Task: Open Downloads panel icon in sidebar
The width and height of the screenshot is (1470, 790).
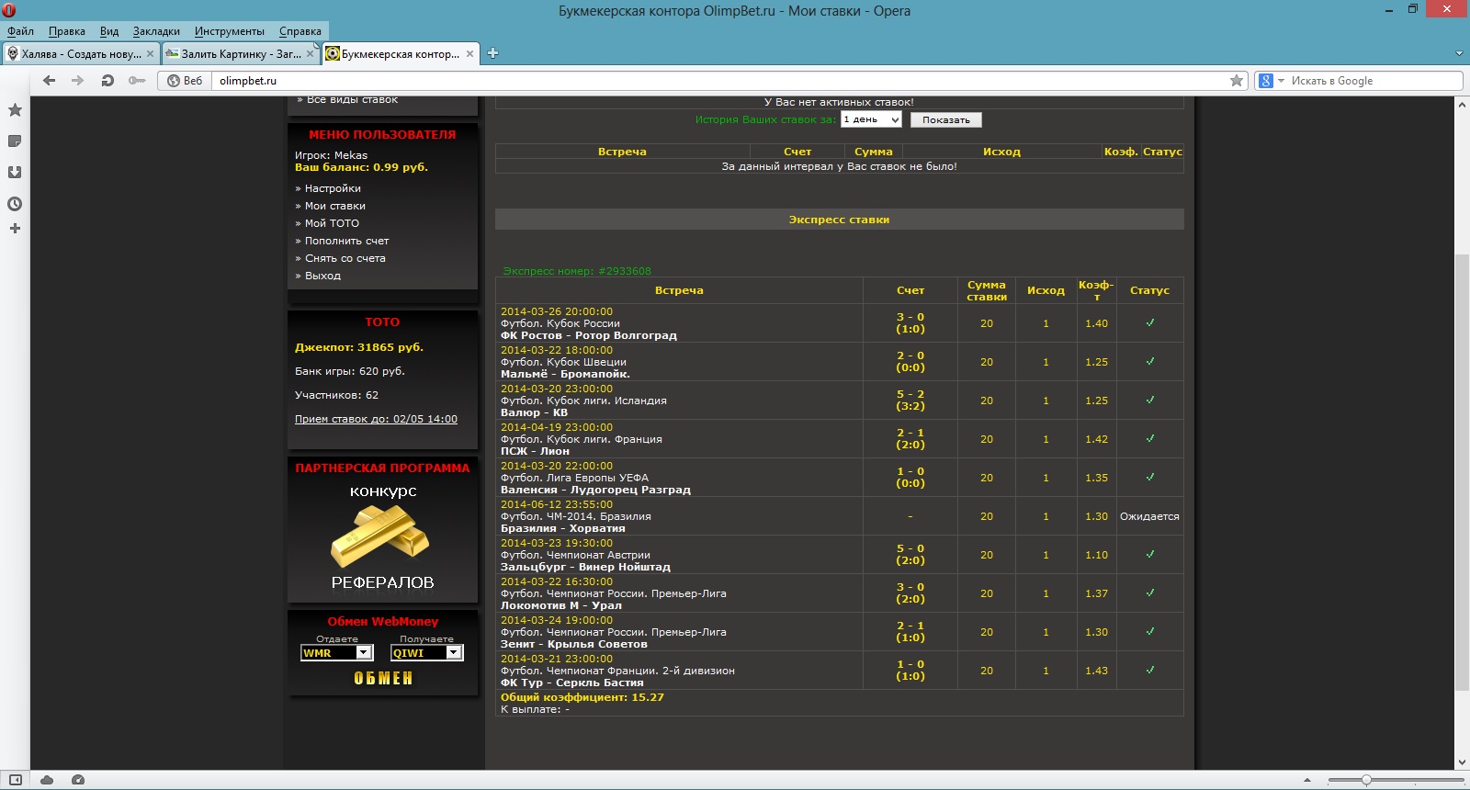Action: [15, 172]
